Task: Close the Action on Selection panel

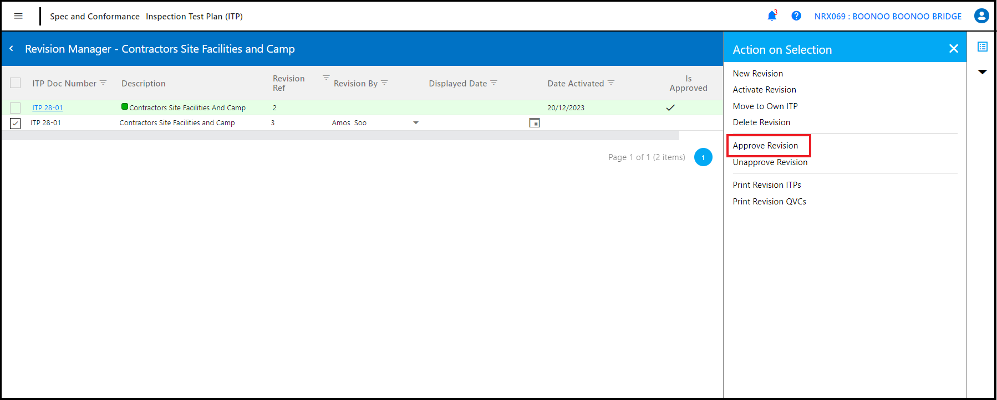Action: coord(954,49)
